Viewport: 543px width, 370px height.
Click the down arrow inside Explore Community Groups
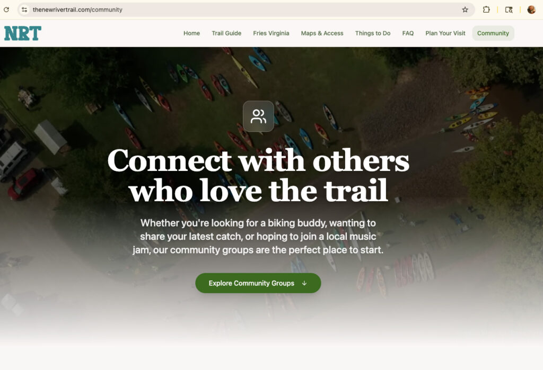coord(304,283)
